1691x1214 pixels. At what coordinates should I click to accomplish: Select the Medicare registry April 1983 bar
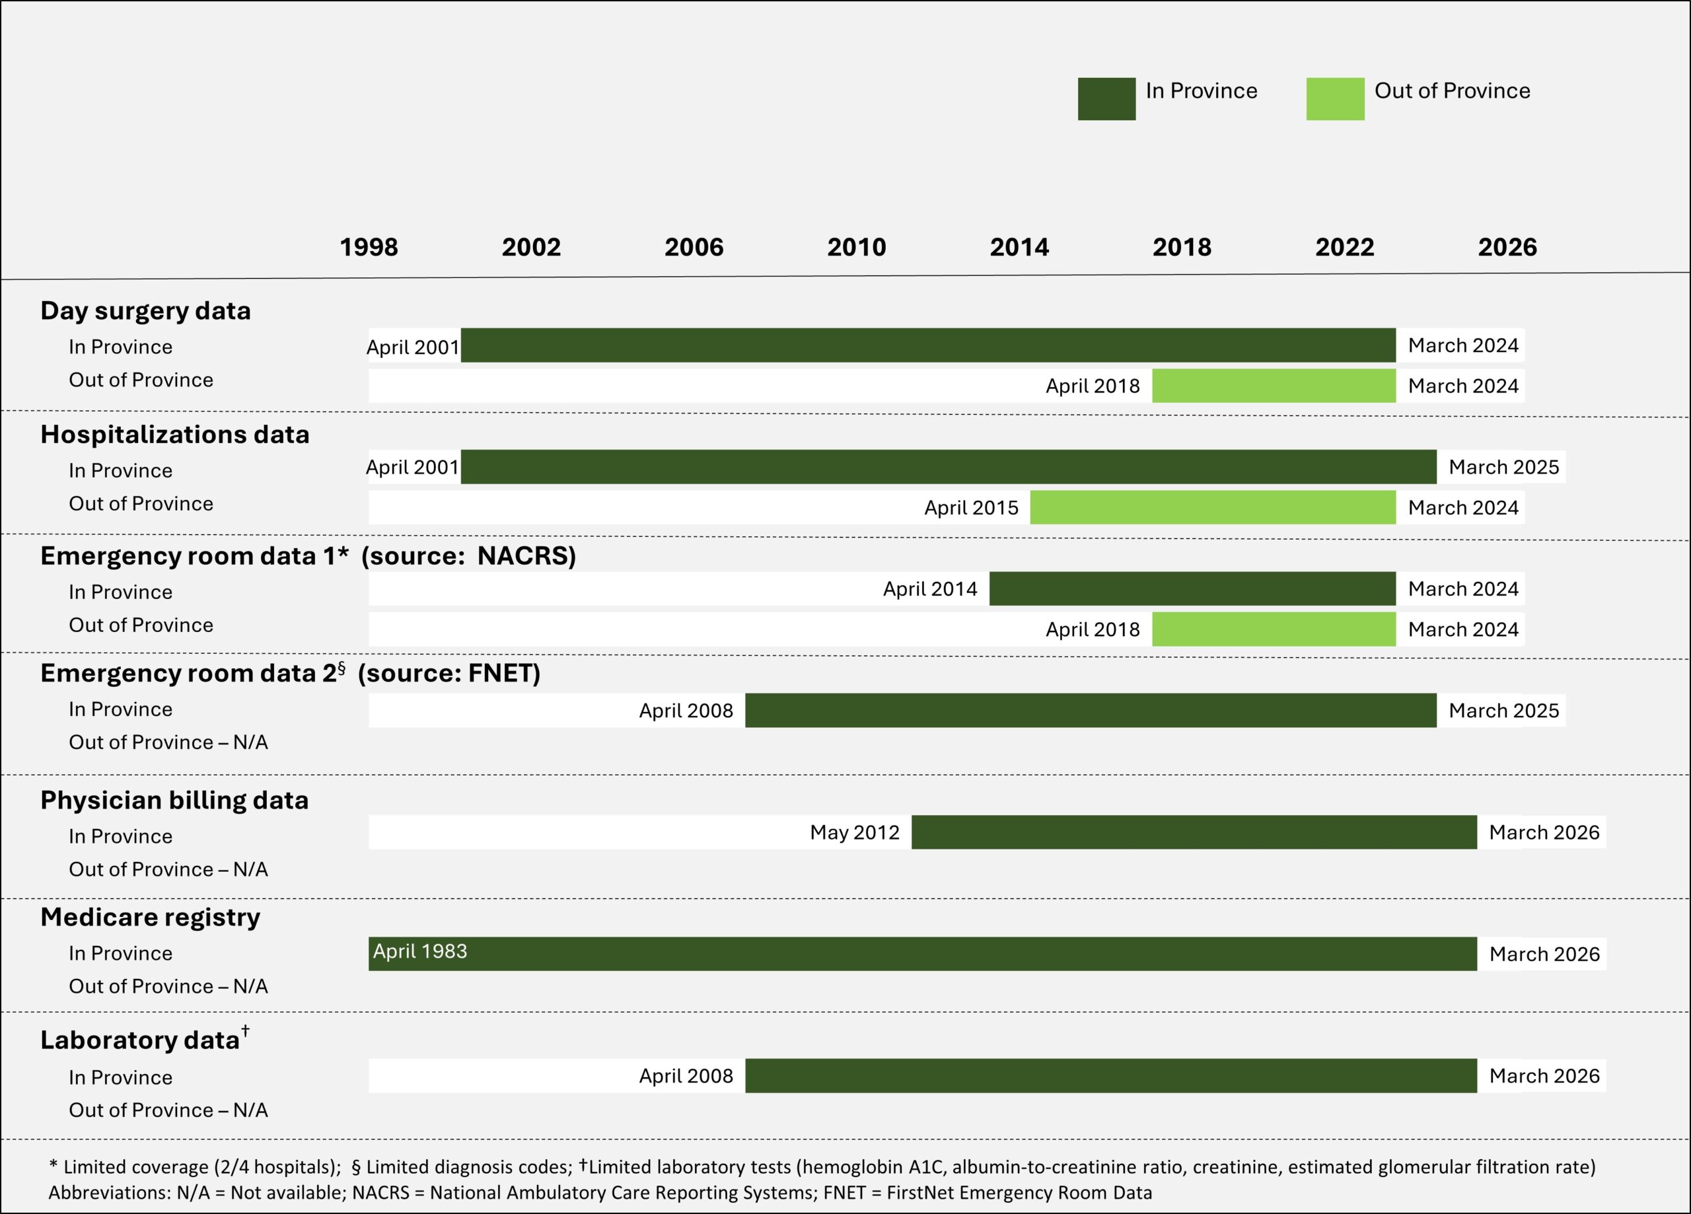point(922,954)
